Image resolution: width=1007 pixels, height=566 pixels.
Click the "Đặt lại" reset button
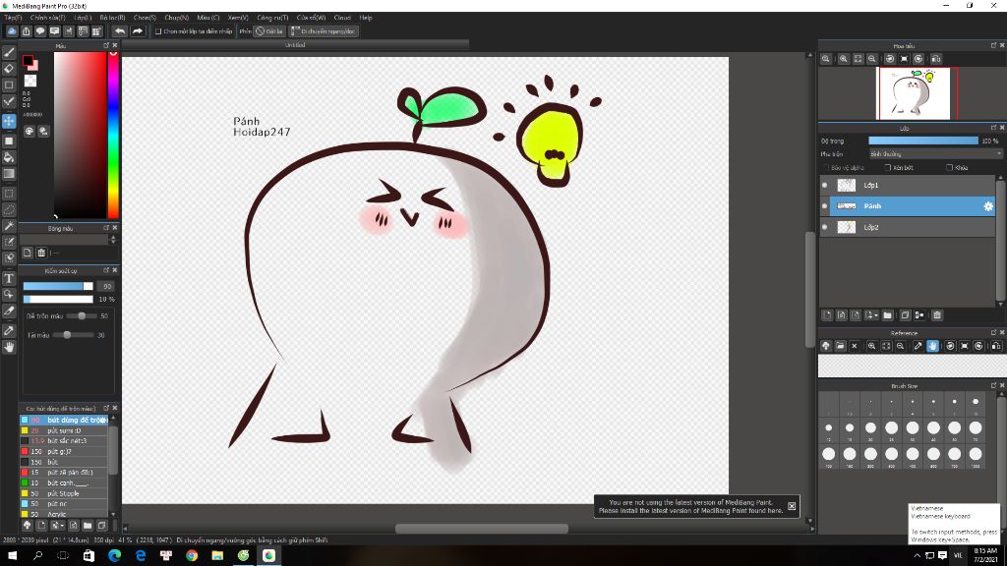click(x=269, y=30)
